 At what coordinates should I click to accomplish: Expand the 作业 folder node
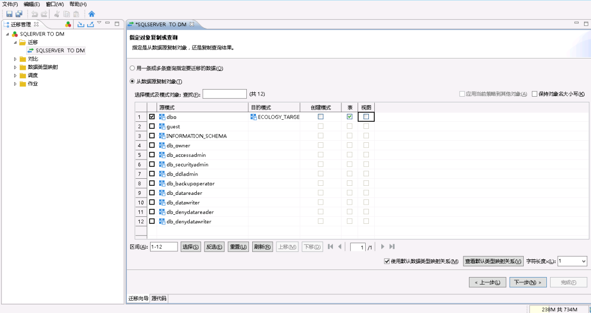tap(16, 84)
